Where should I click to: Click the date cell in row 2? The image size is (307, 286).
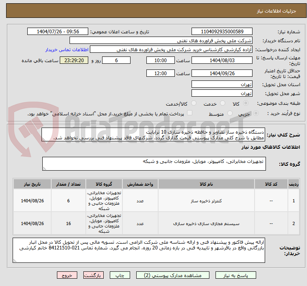(x=32, y=223)
